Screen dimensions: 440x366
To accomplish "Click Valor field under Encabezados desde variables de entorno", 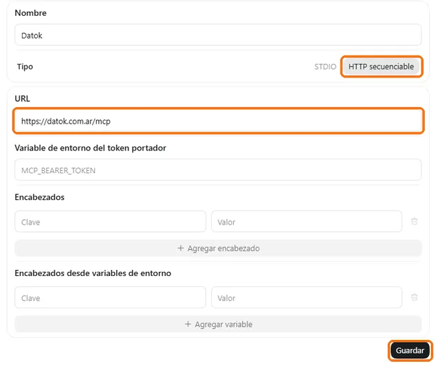I will [307, 297].
